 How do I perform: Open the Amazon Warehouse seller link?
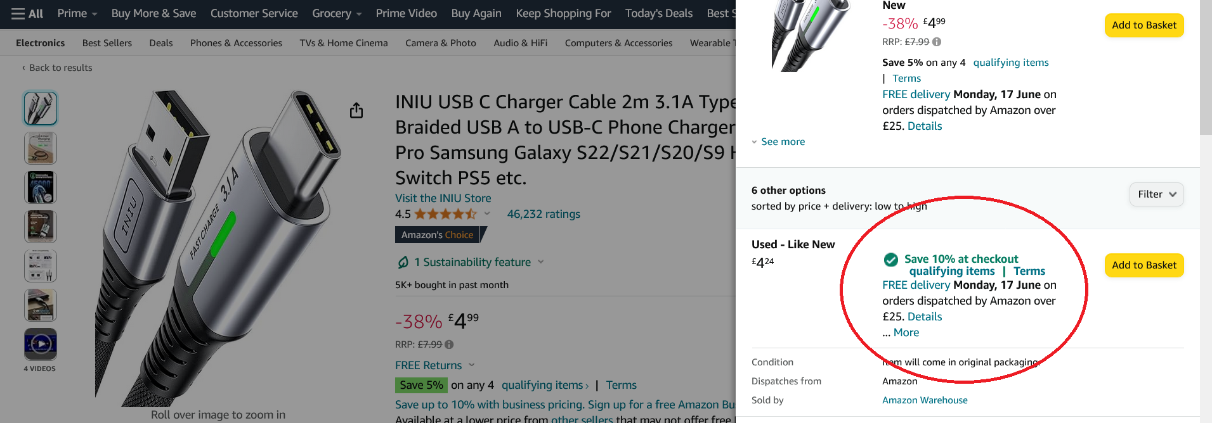[925, 400]
